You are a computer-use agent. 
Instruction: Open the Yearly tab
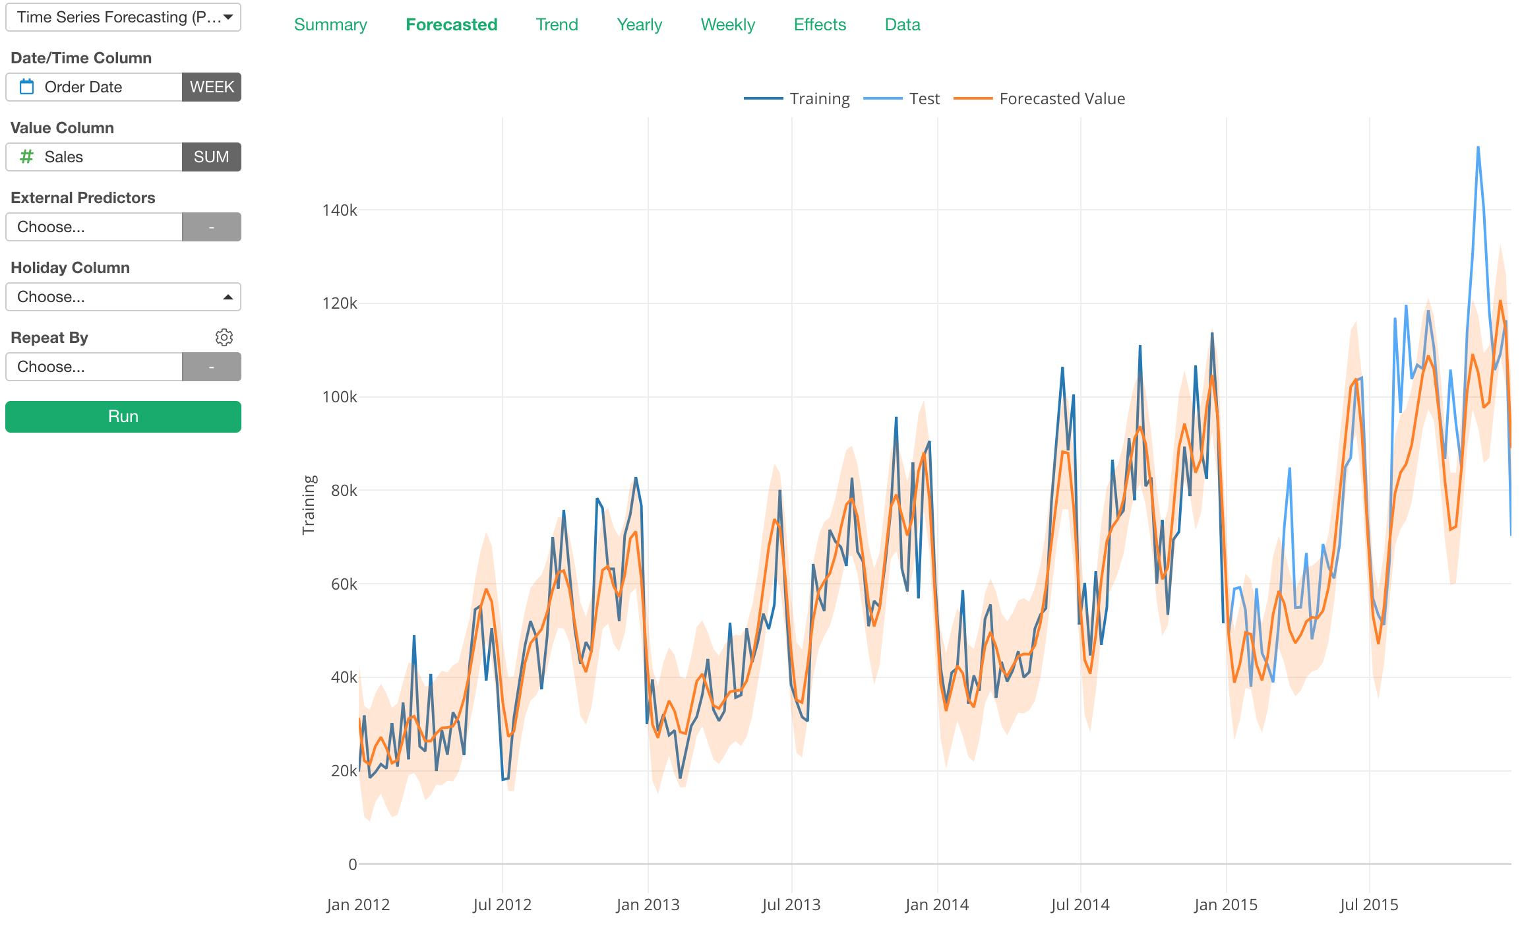639,25
